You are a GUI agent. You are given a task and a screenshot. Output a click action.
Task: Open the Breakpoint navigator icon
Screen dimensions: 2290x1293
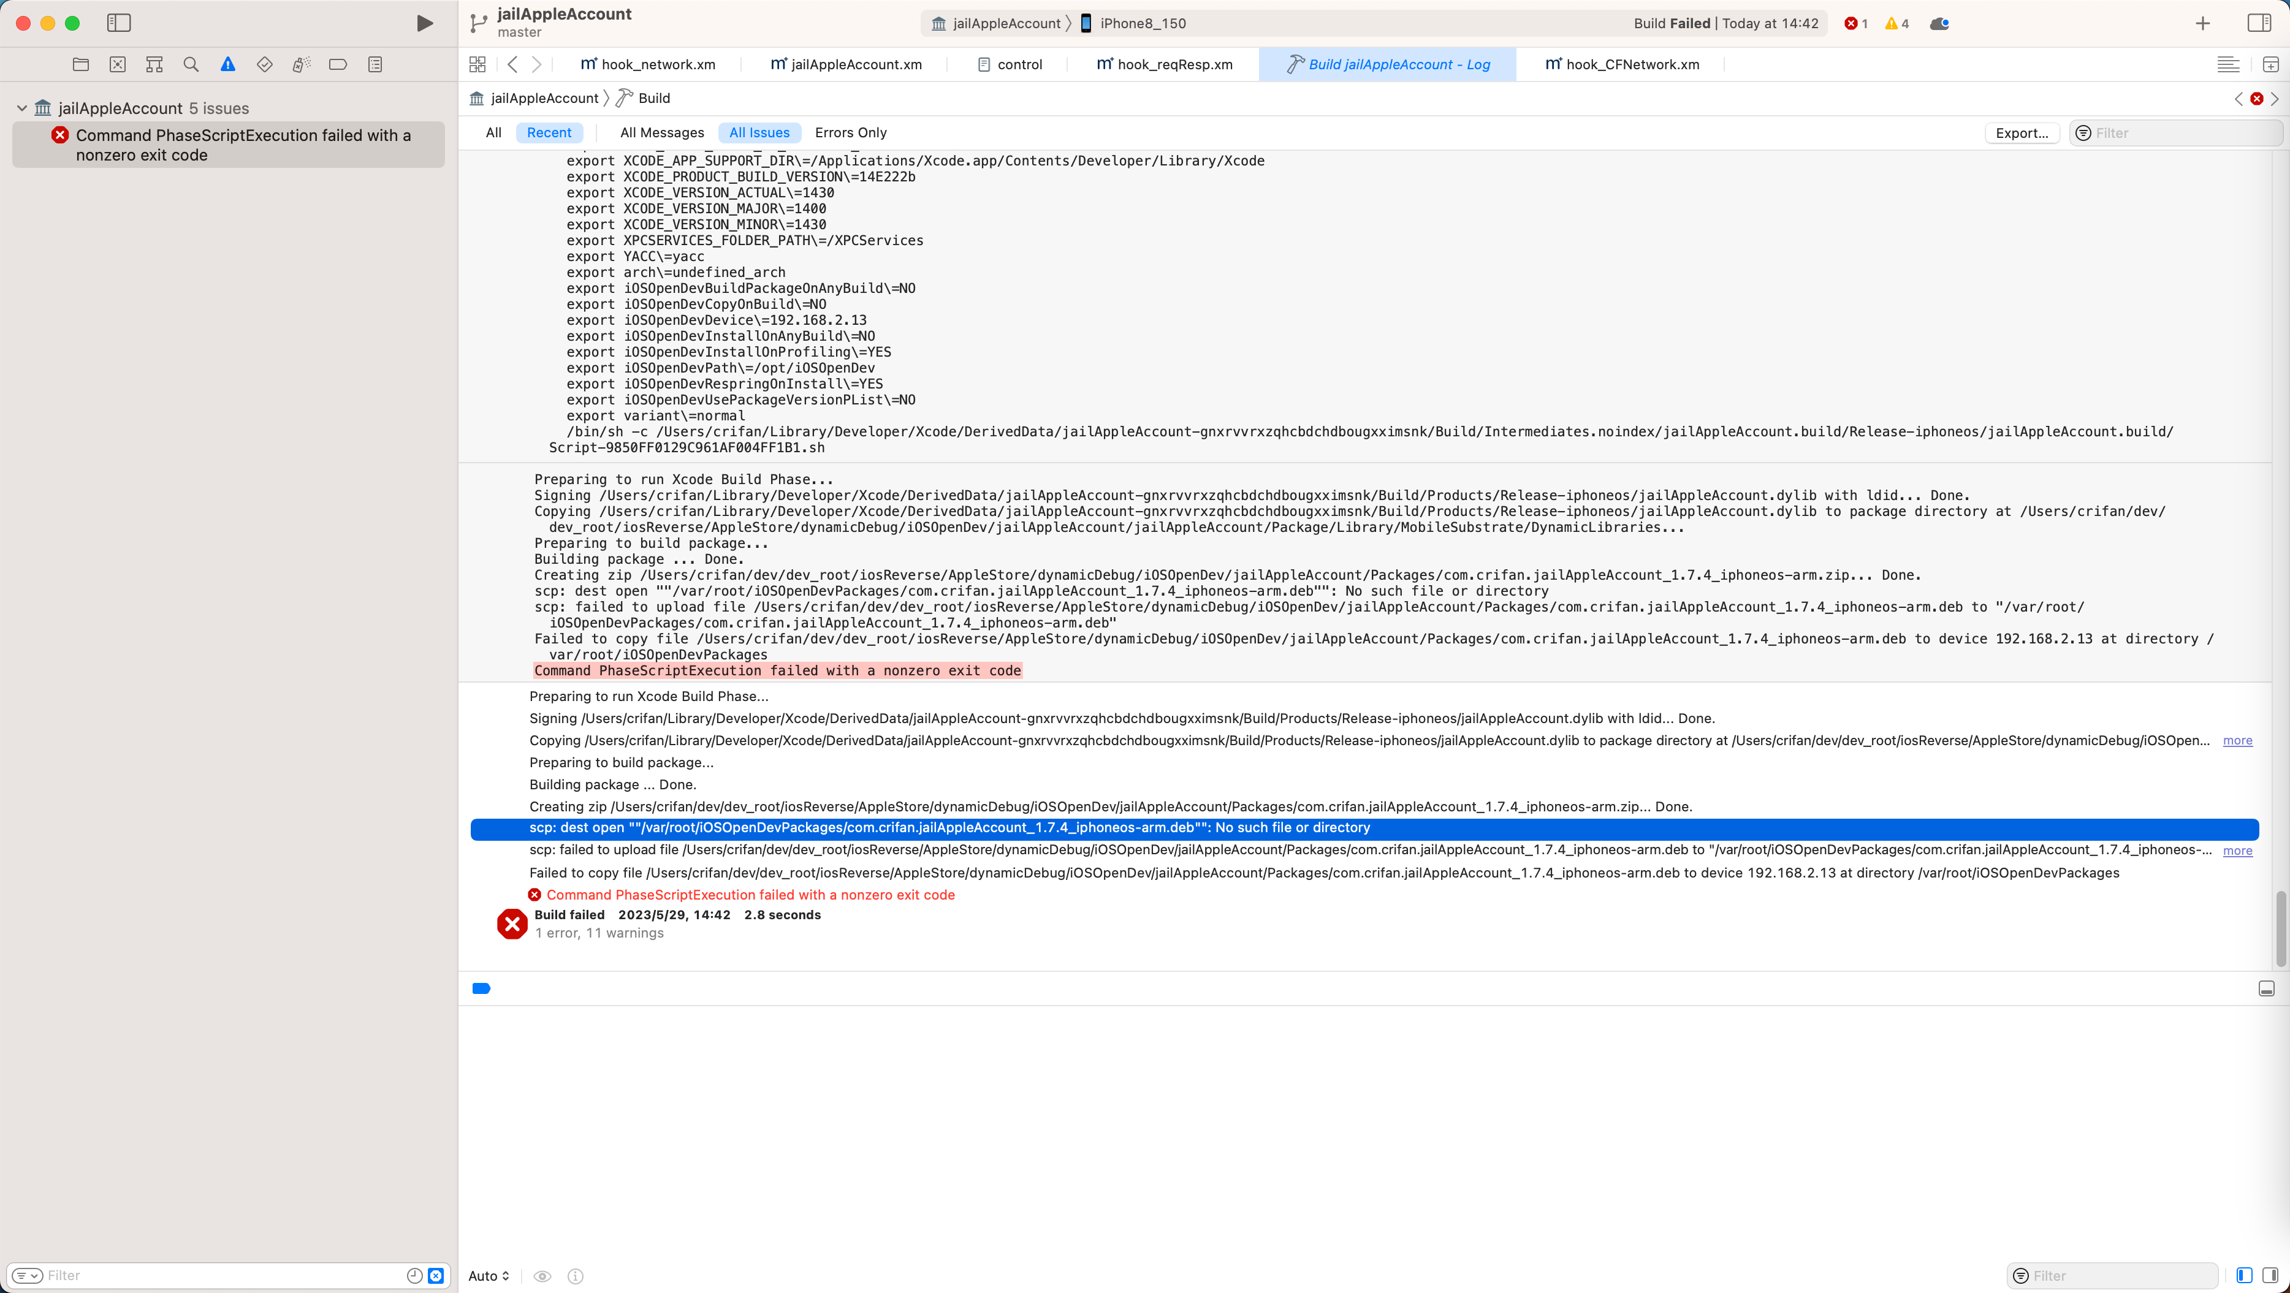[338, 64]
